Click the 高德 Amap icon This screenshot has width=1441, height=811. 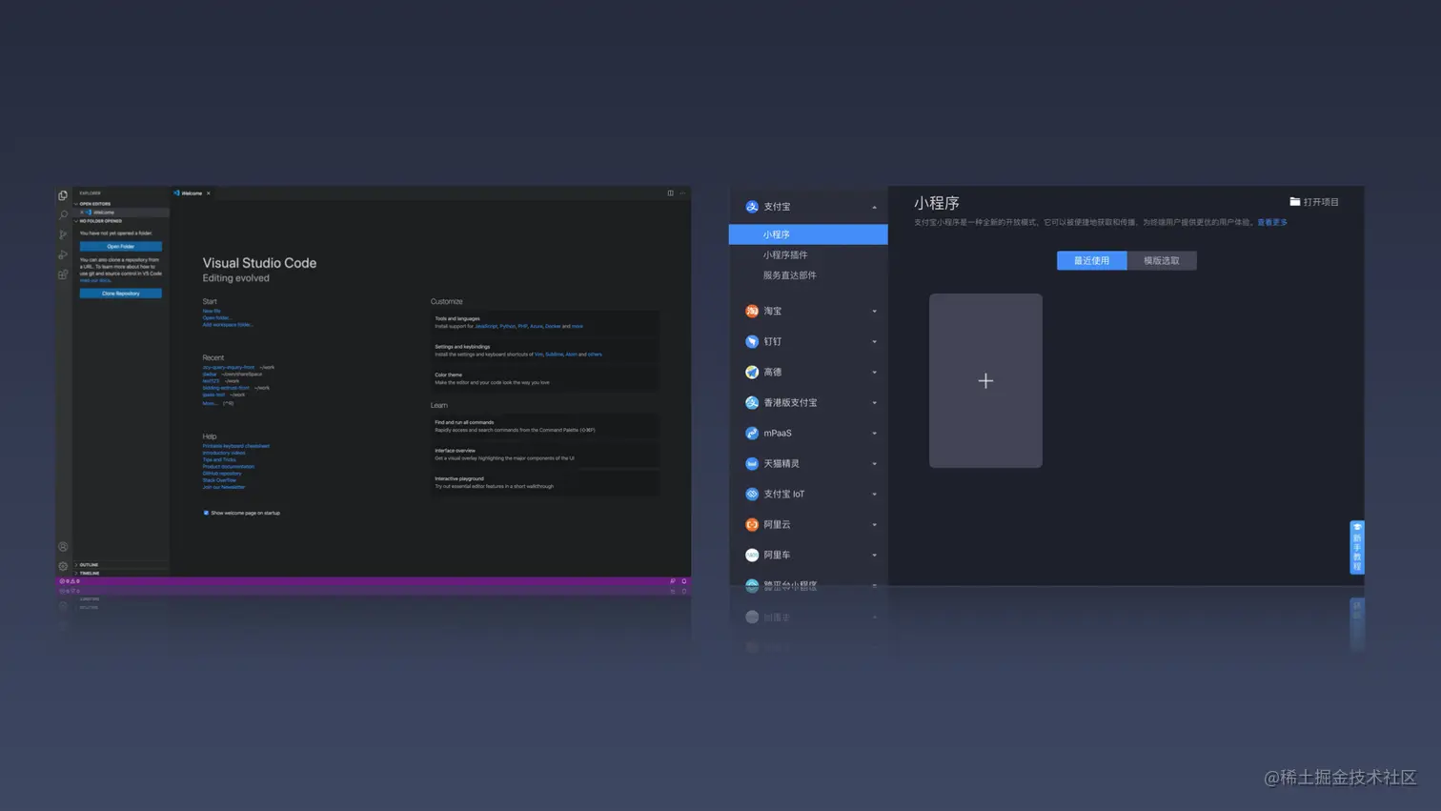tap(752, 372)
